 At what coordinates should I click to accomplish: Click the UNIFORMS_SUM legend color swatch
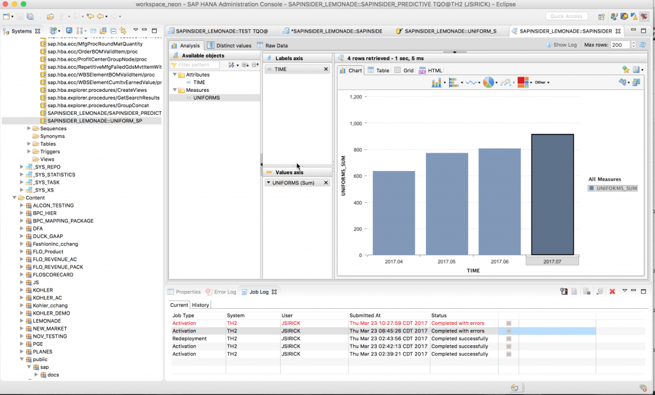tap(591, 188)
